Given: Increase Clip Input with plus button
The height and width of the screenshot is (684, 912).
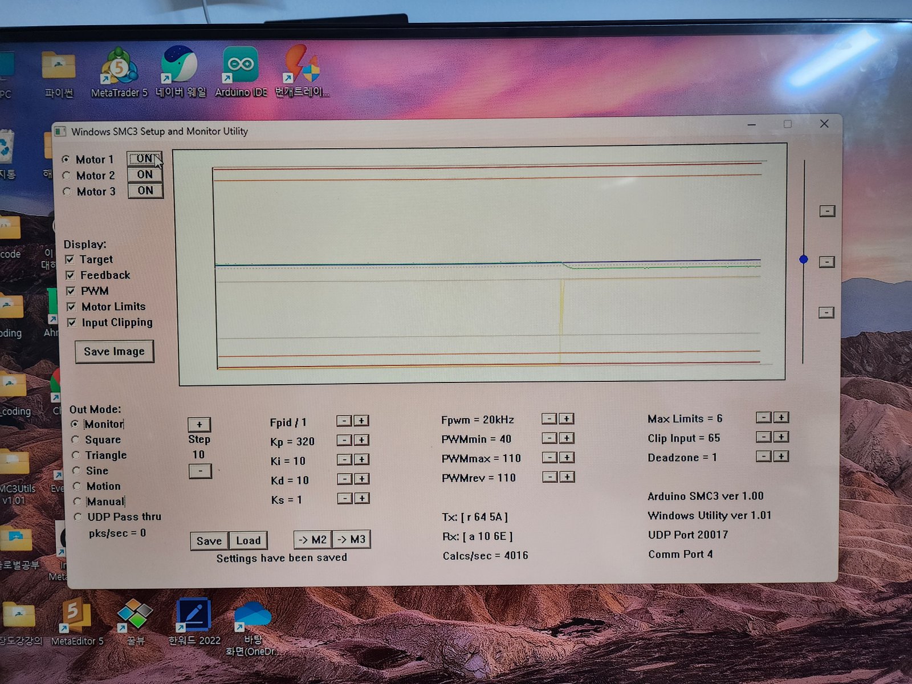Looking at the screenshot, I should [781, 437].
